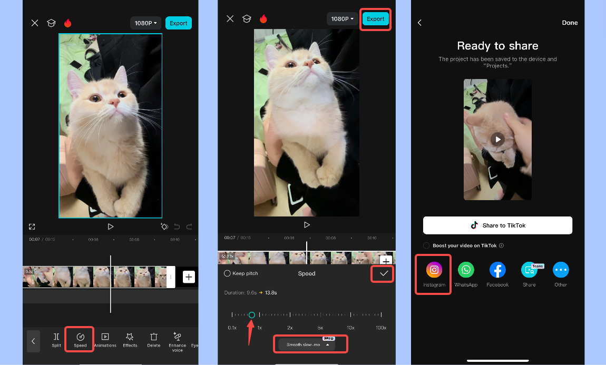Tap the flame icon in the left screen
The height and width of the screenshot is (365, 606).
pos(67,23)
